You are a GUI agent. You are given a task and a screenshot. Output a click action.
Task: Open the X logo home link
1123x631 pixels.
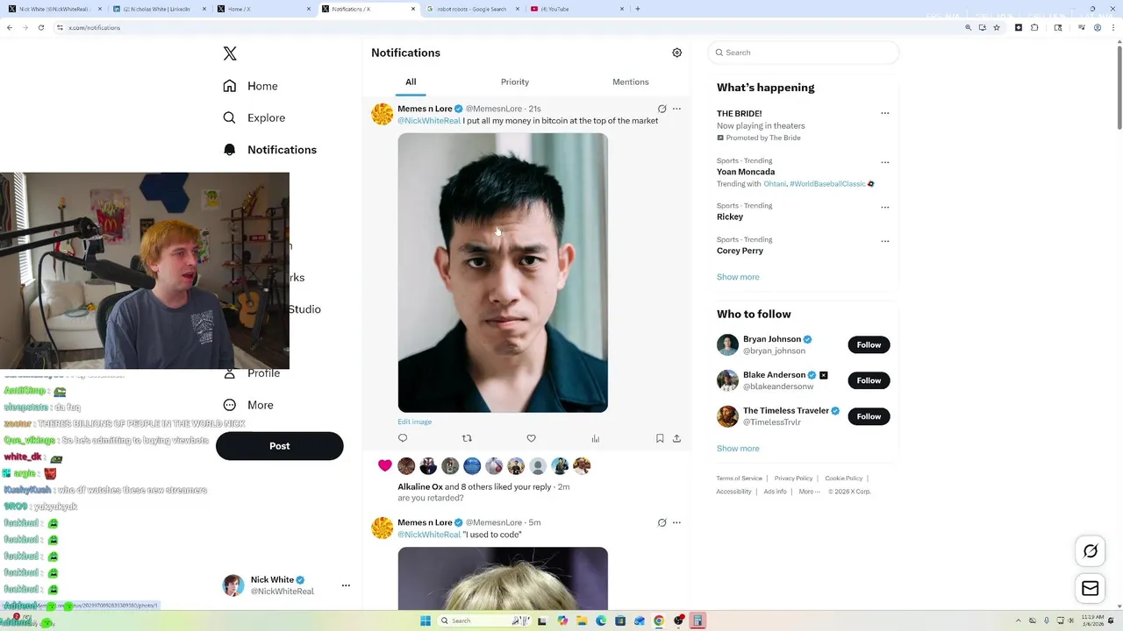[x=230, y=53]
